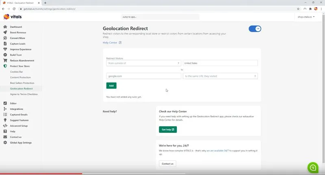Click Integrations branch icon
This screenshot has width=325, height=175.
click(x=5, y=109)
